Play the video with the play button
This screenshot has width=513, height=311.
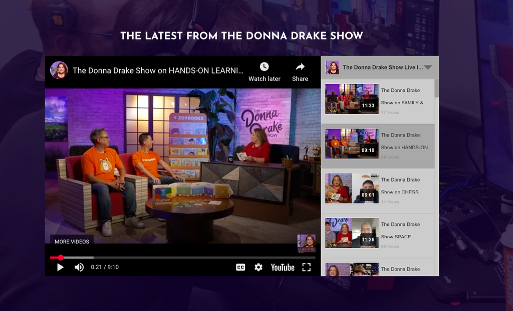pos(60,267)
